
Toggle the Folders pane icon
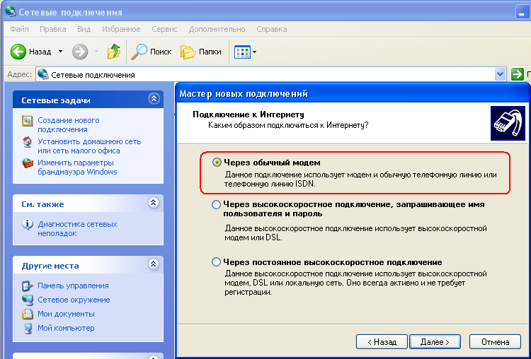pyautogui.click(x=188, y=52)
